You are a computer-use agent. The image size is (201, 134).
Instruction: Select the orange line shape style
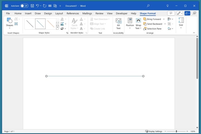(x=51, y=24)
